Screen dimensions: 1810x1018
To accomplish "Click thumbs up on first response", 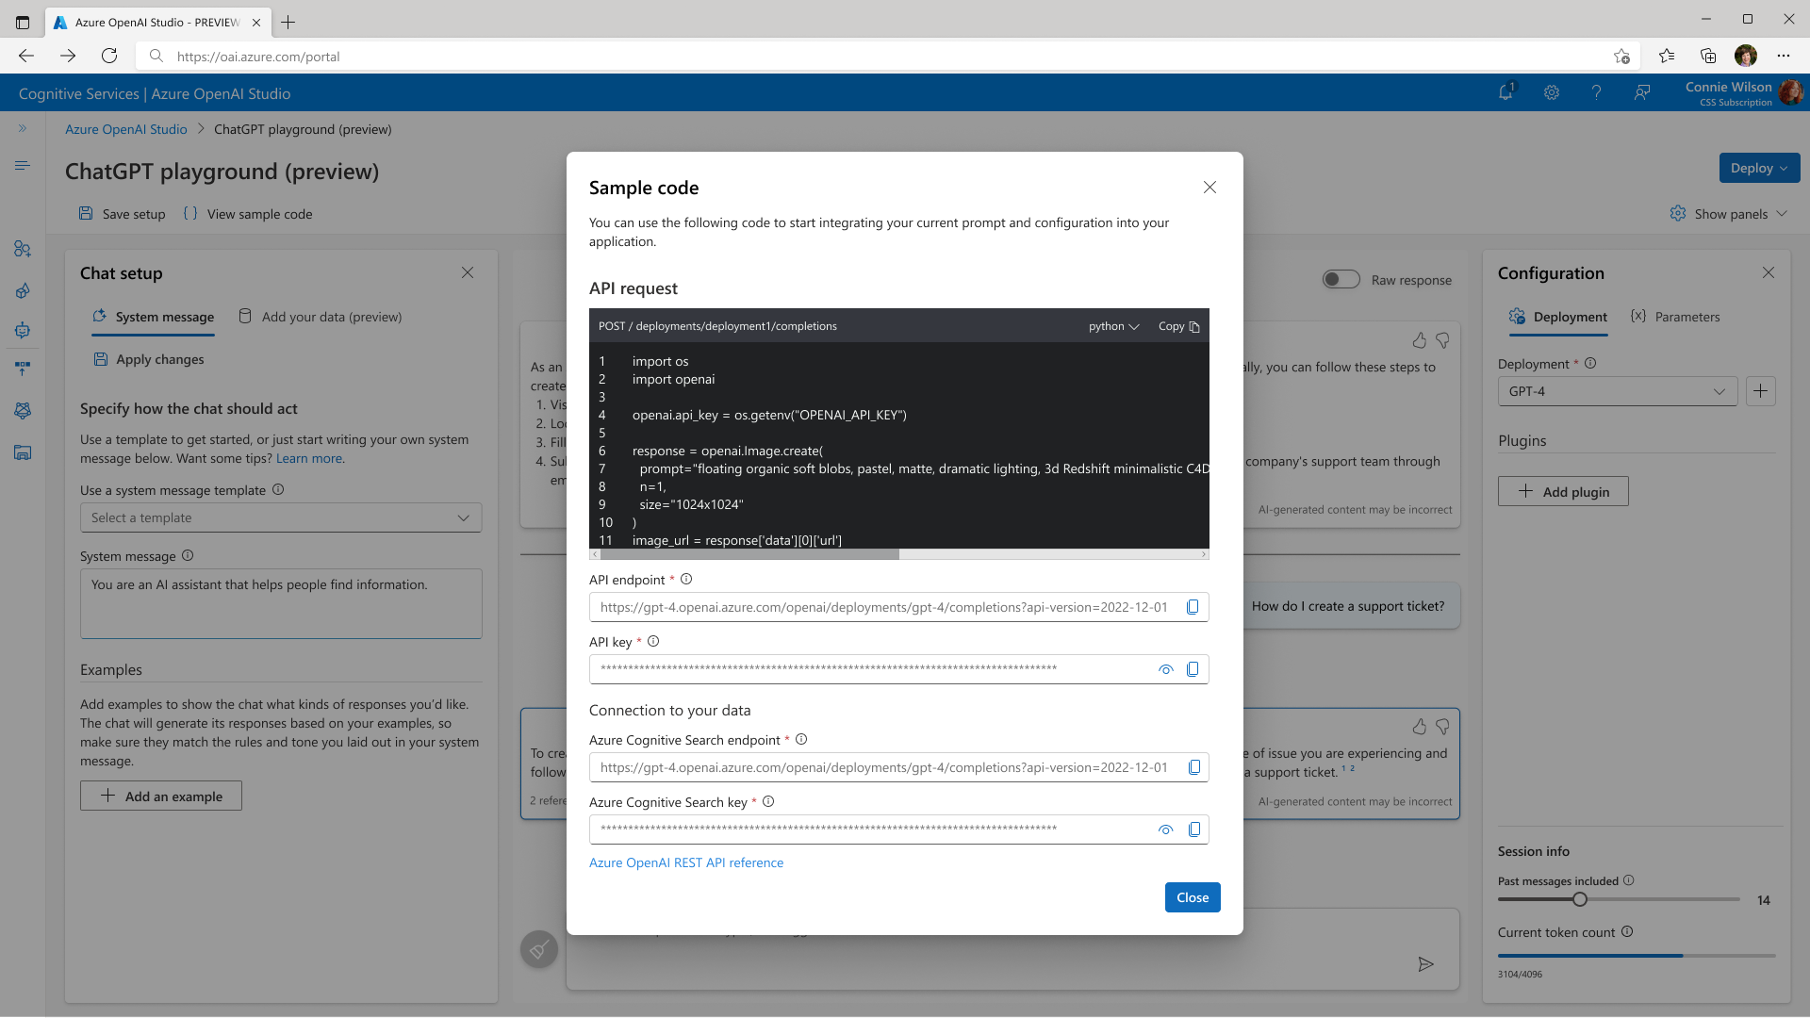I will [1419, 340].
